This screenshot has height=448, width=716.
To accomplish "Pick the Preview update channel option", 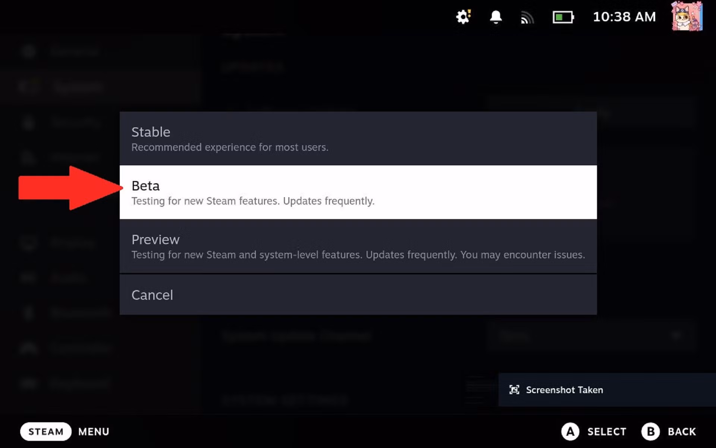I will [x=358, y=246].
